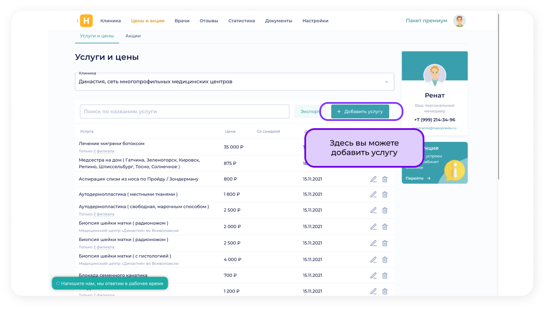Screen dimensions: 547x310
Task: Edit Биопсия шейки матки (с гистологией)
Action: point(373,259)
